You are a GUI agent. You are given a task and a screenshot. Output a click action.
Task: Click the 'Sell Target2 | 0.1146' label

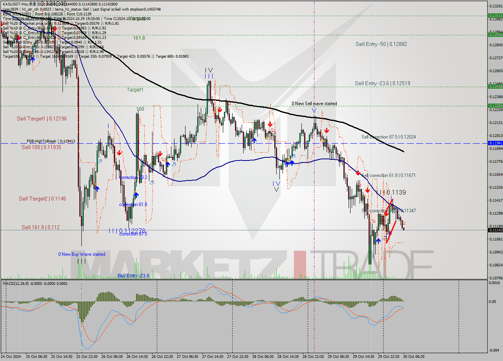point(42,199)
